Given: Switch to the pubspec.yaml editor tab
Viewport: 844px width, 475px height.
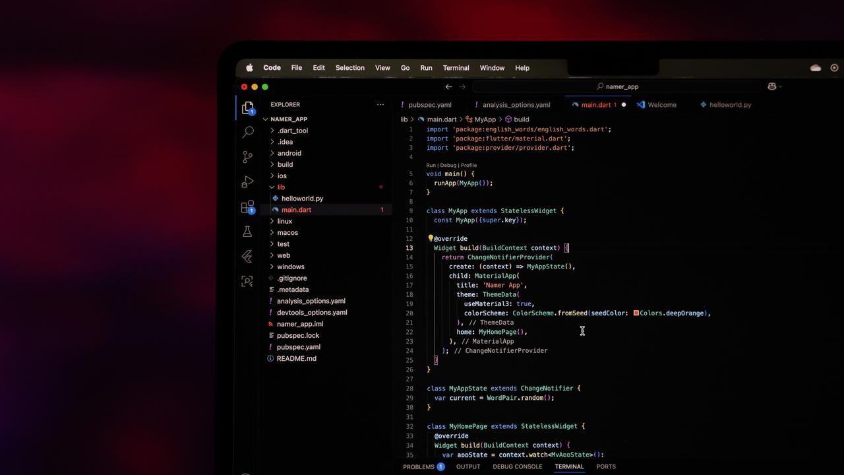Looking at the screenshot, I should tap(429, 105).
